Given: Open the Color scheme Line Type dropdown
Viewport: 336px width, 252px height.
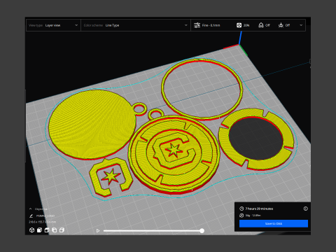Looking at the screenshot, I should point(136,25).
